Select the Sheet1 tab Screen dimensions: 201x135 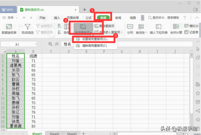tap(37, 133)
